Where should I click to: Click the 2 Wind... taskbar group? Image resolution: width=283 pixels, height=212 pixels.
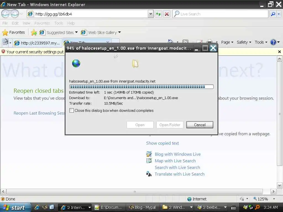[177, 208]
